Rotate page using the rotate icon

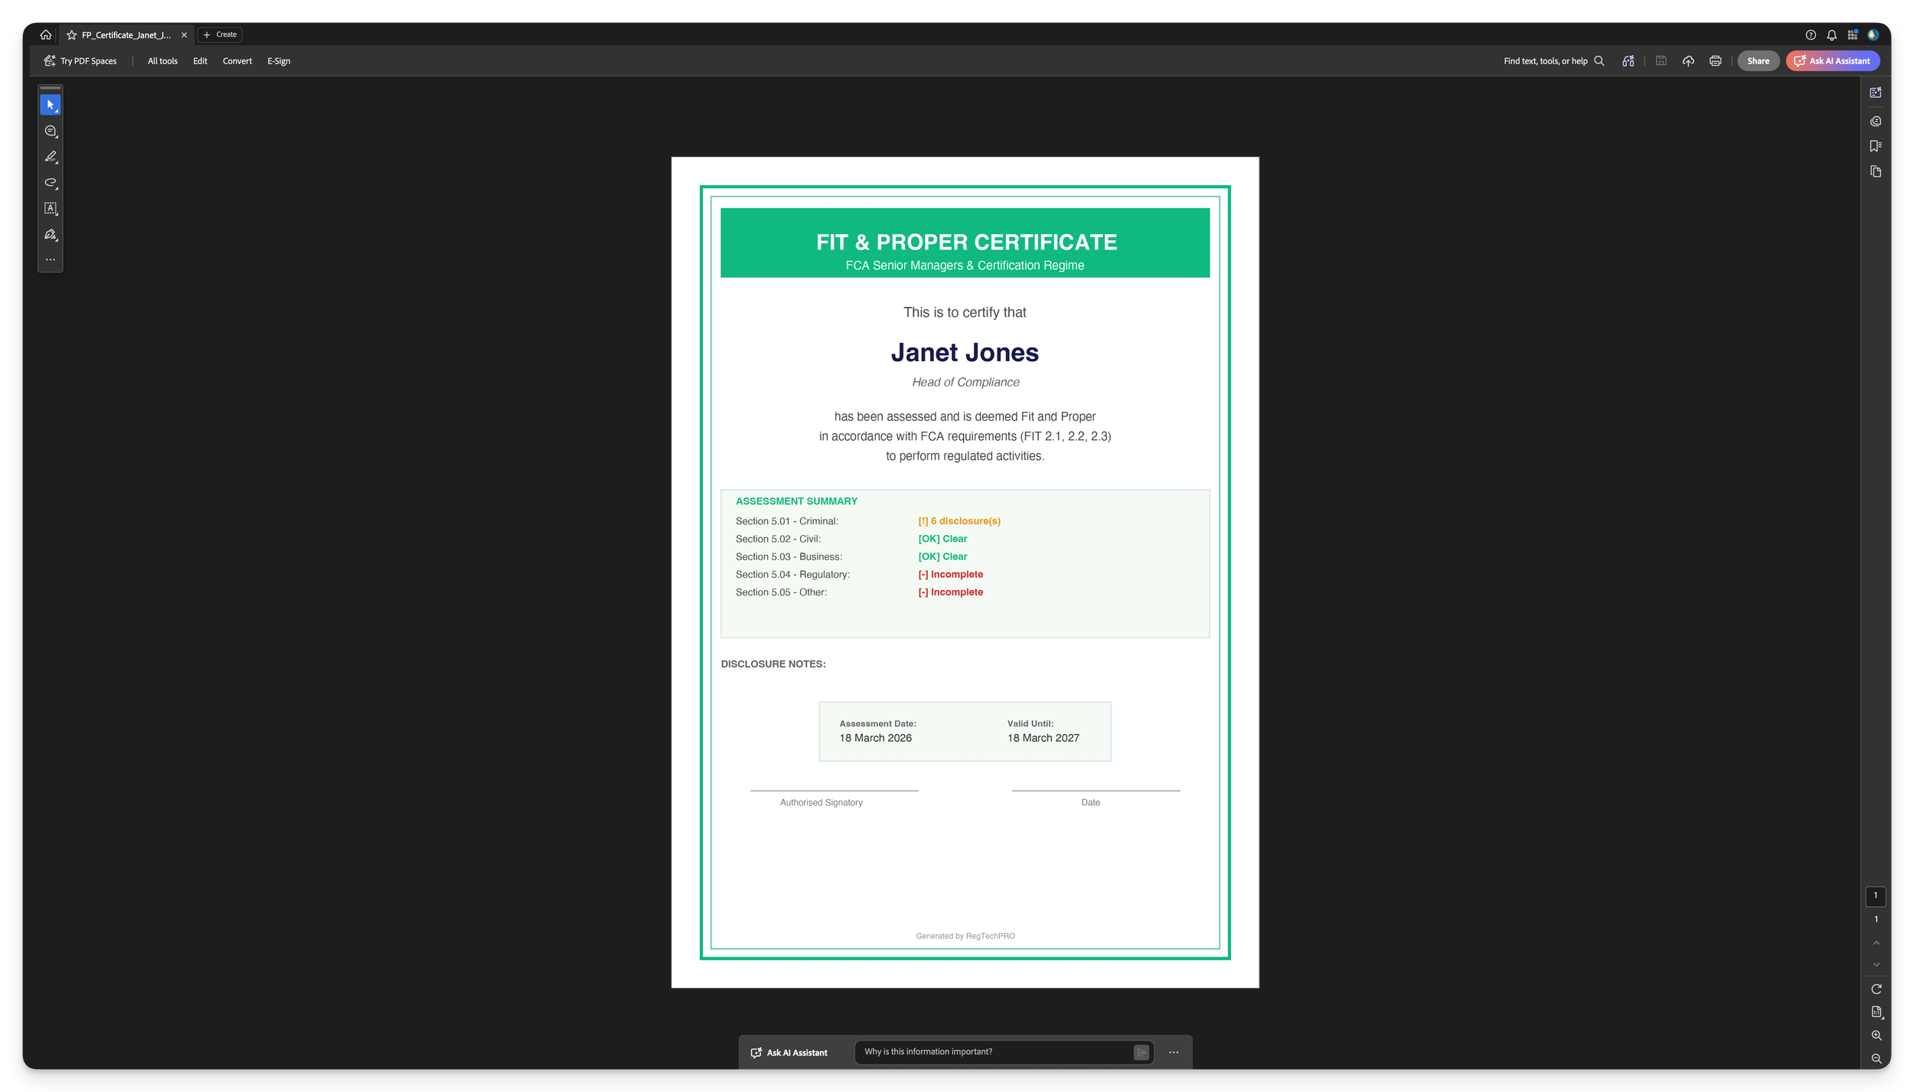[x=1876, y=989]
